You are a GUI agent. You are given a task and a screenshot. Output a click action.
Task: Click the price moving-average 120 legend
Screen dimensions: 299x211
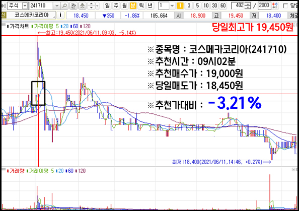[85, 26]
